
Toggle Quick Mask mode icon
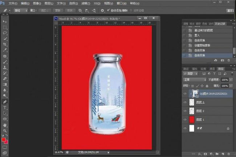(x=5, y=147)
